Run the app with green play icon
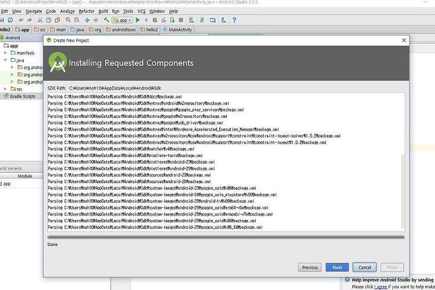Image resolution: width=435 pixels, height=290 pixels. click(x=138, y=20)
